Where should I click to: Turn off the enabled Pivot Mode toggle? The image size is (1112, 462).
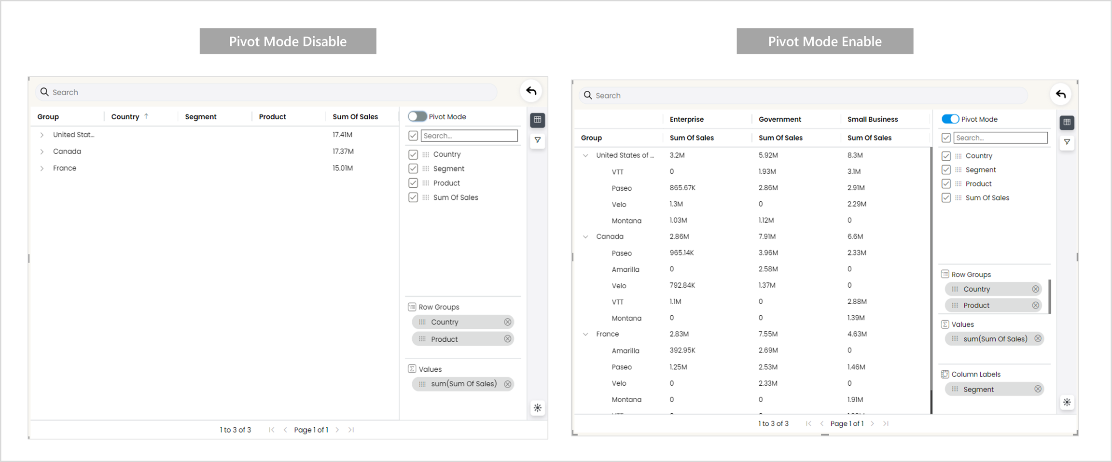point(950,119)
